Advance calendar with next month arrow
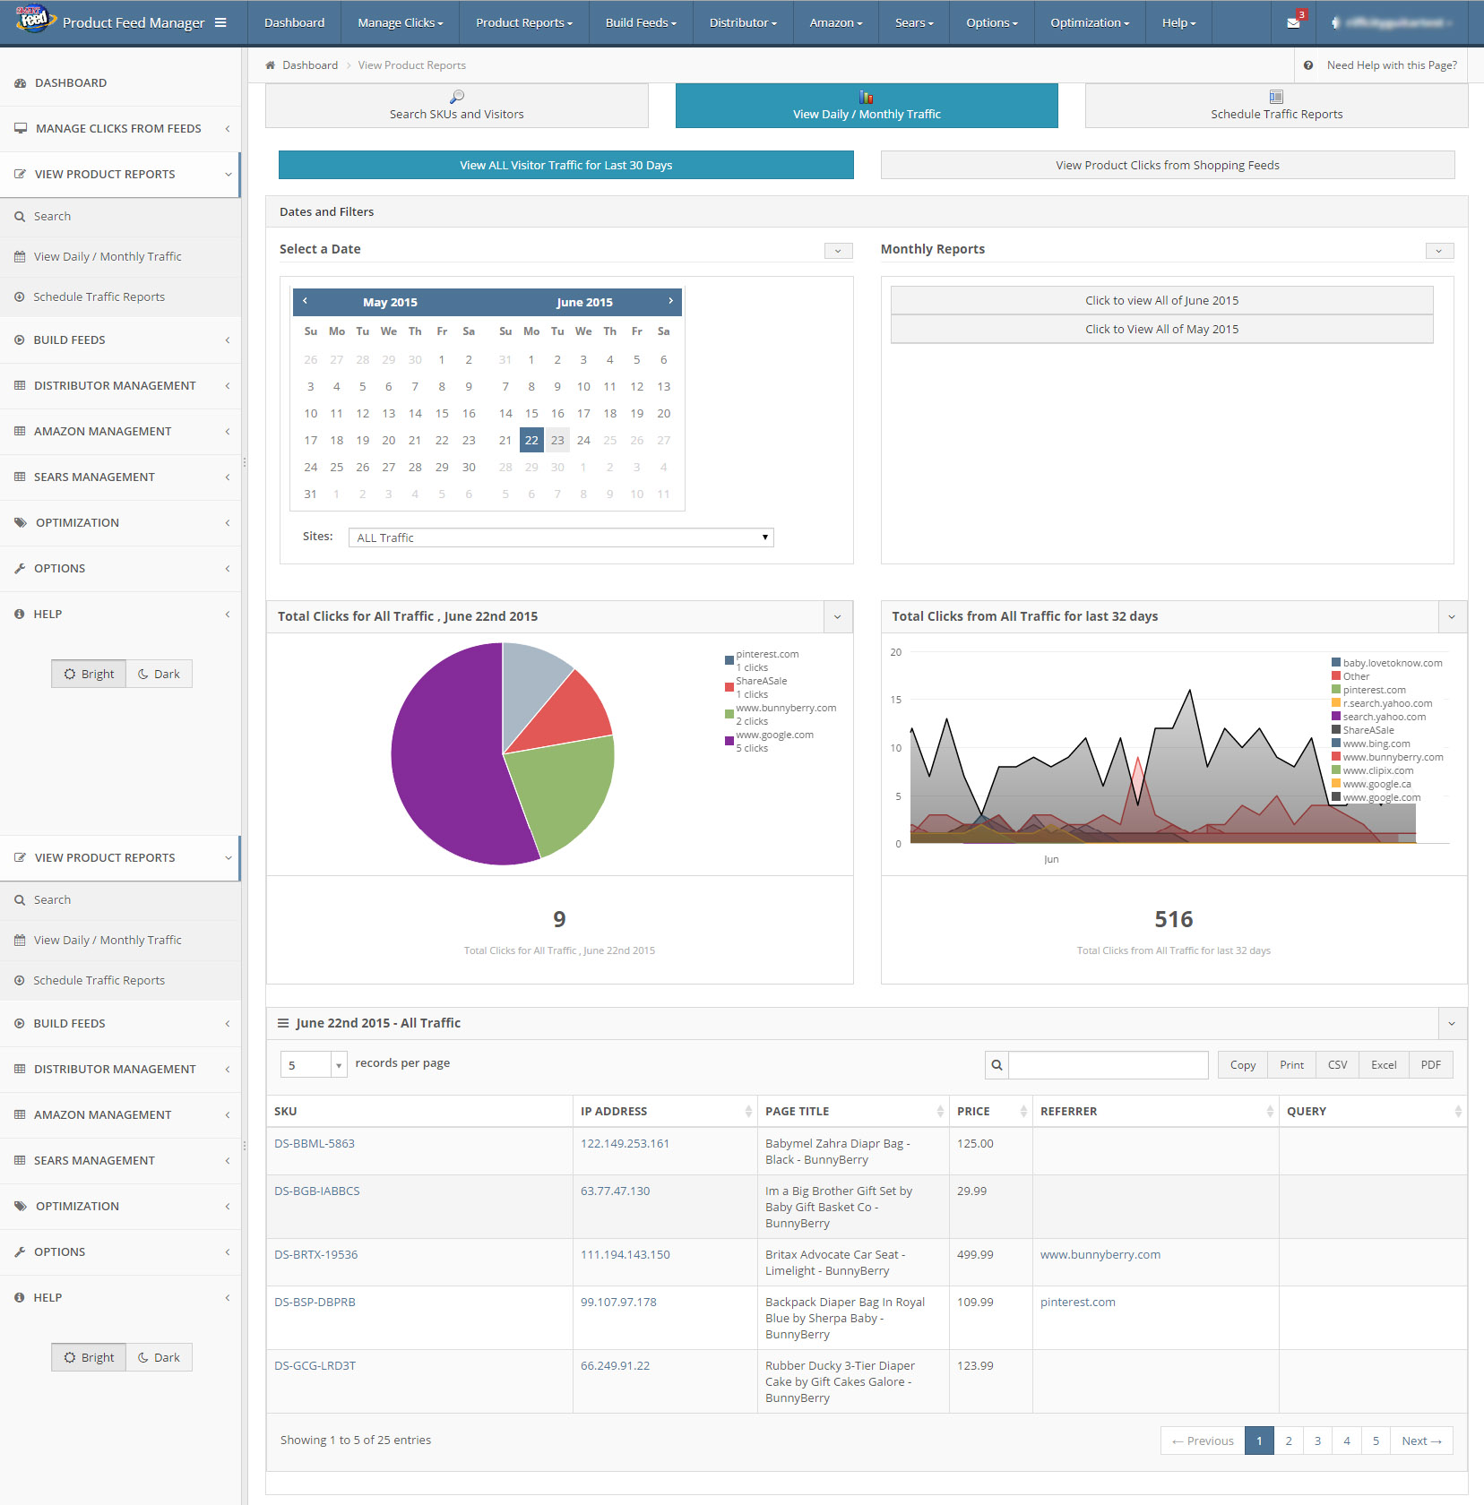Viewport: 1484px width, 1505px height. click(670, 301)
